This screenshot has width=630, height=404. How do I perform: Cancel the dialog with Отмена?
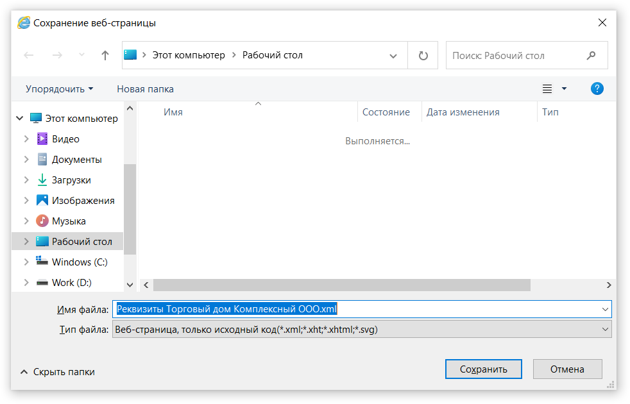567,369
